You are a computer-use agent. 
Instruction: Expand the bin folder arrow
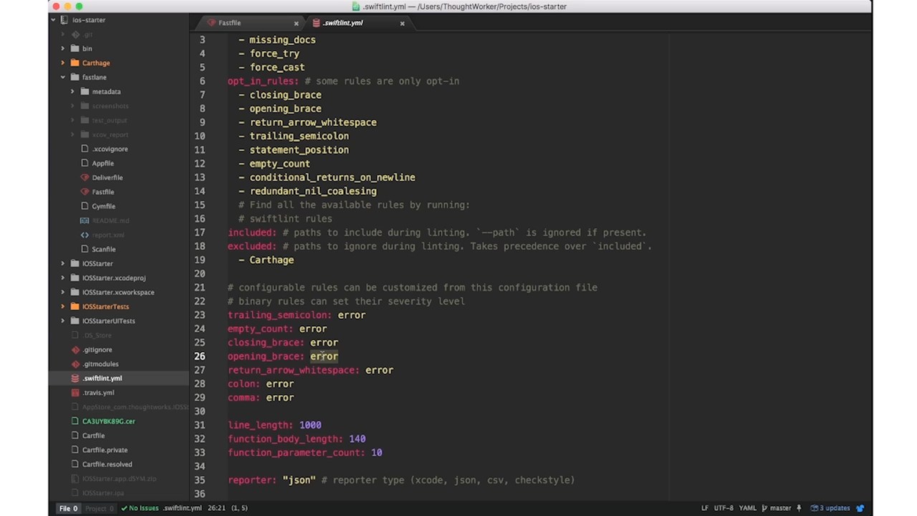pyautogui.click(x=63, y=49)
